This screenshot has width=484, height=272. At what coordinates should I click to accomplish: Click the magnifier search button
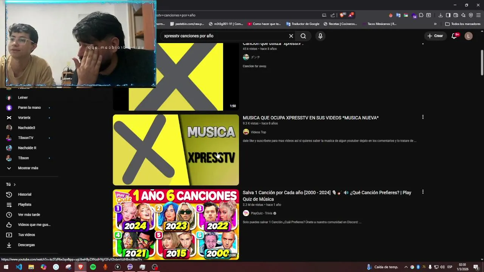pos(303,36)
